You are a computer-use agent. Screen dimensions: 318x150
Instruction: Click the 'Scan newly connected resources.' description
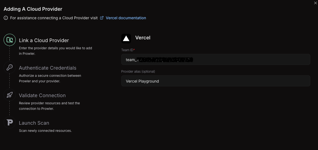click(45, 131)
